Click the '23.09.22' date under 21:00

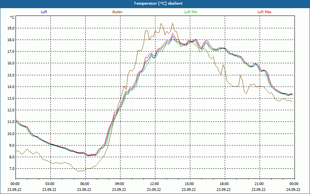258,189
